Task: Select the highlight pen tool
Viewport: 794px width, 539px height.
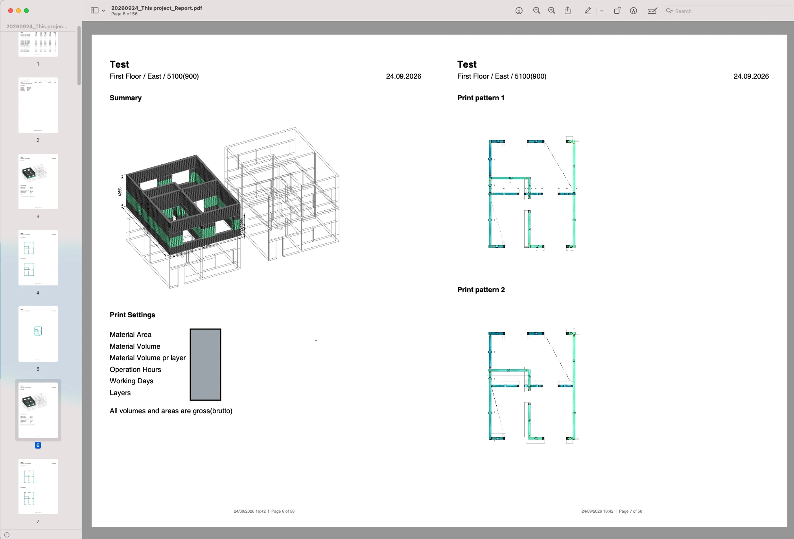Action: pyautogui.click(x=588, y=11)
